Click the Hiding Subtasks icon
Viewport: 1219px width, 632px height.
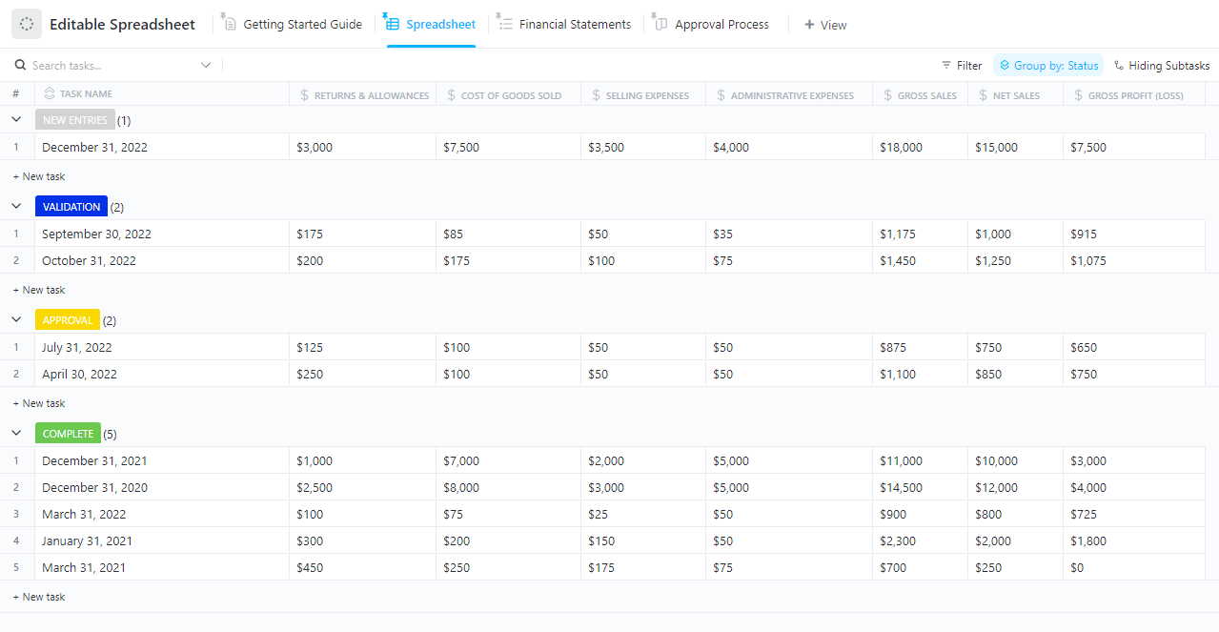(x=1119, y=66)
